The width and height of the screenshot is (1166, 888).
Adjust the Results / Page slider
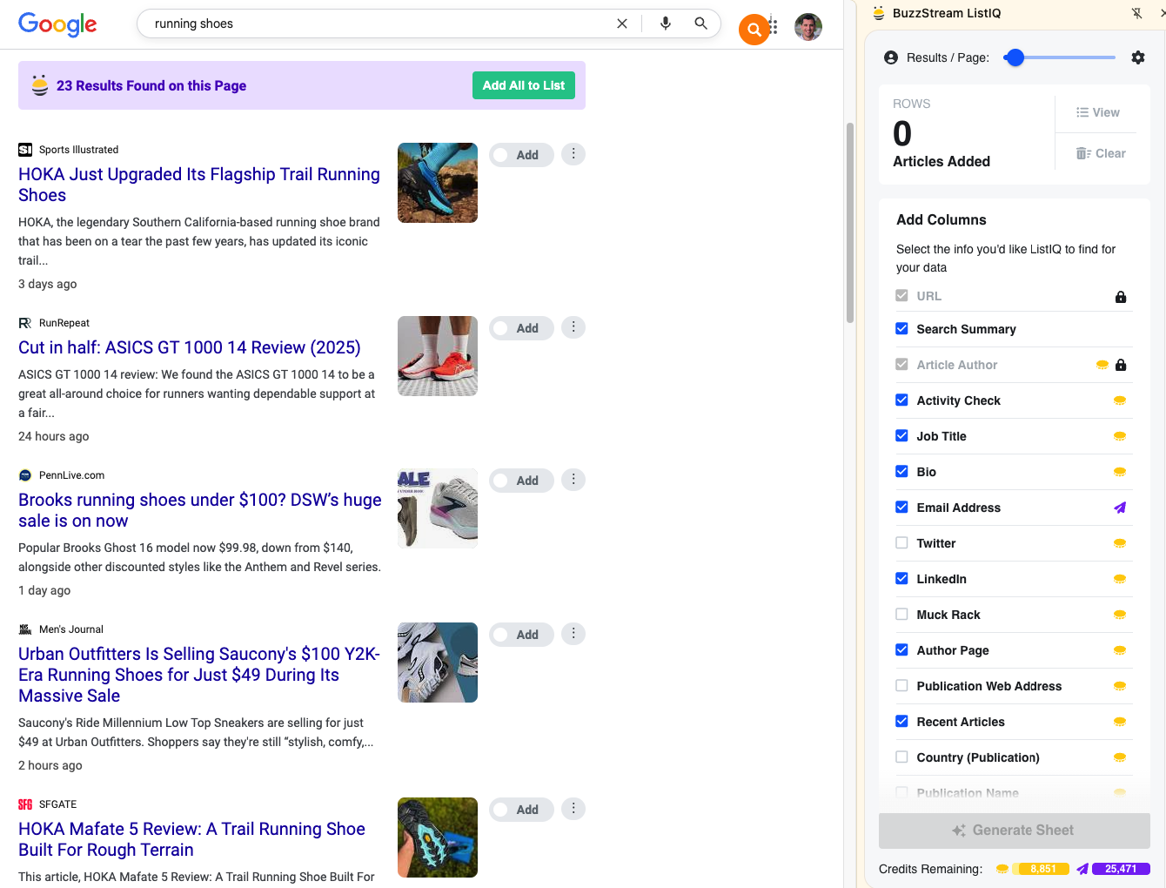click(1015, 57)
